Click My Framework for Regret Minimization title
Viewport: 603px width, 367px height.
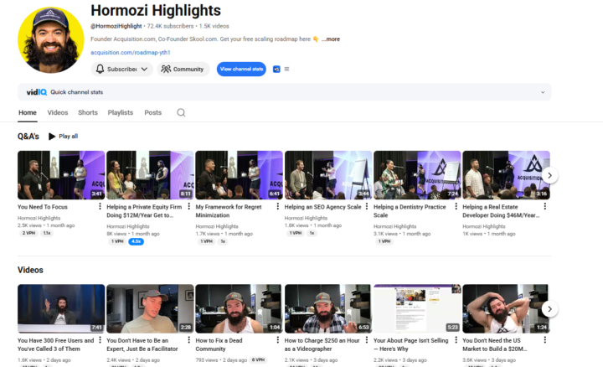(229, 211)
